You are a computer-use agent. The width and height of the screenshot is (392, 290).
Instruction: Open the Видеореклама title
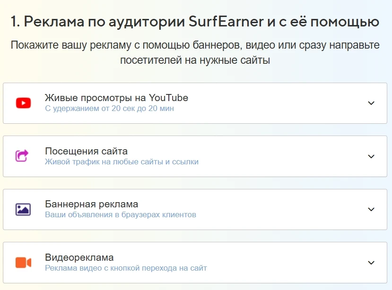(x=79, y=257)
